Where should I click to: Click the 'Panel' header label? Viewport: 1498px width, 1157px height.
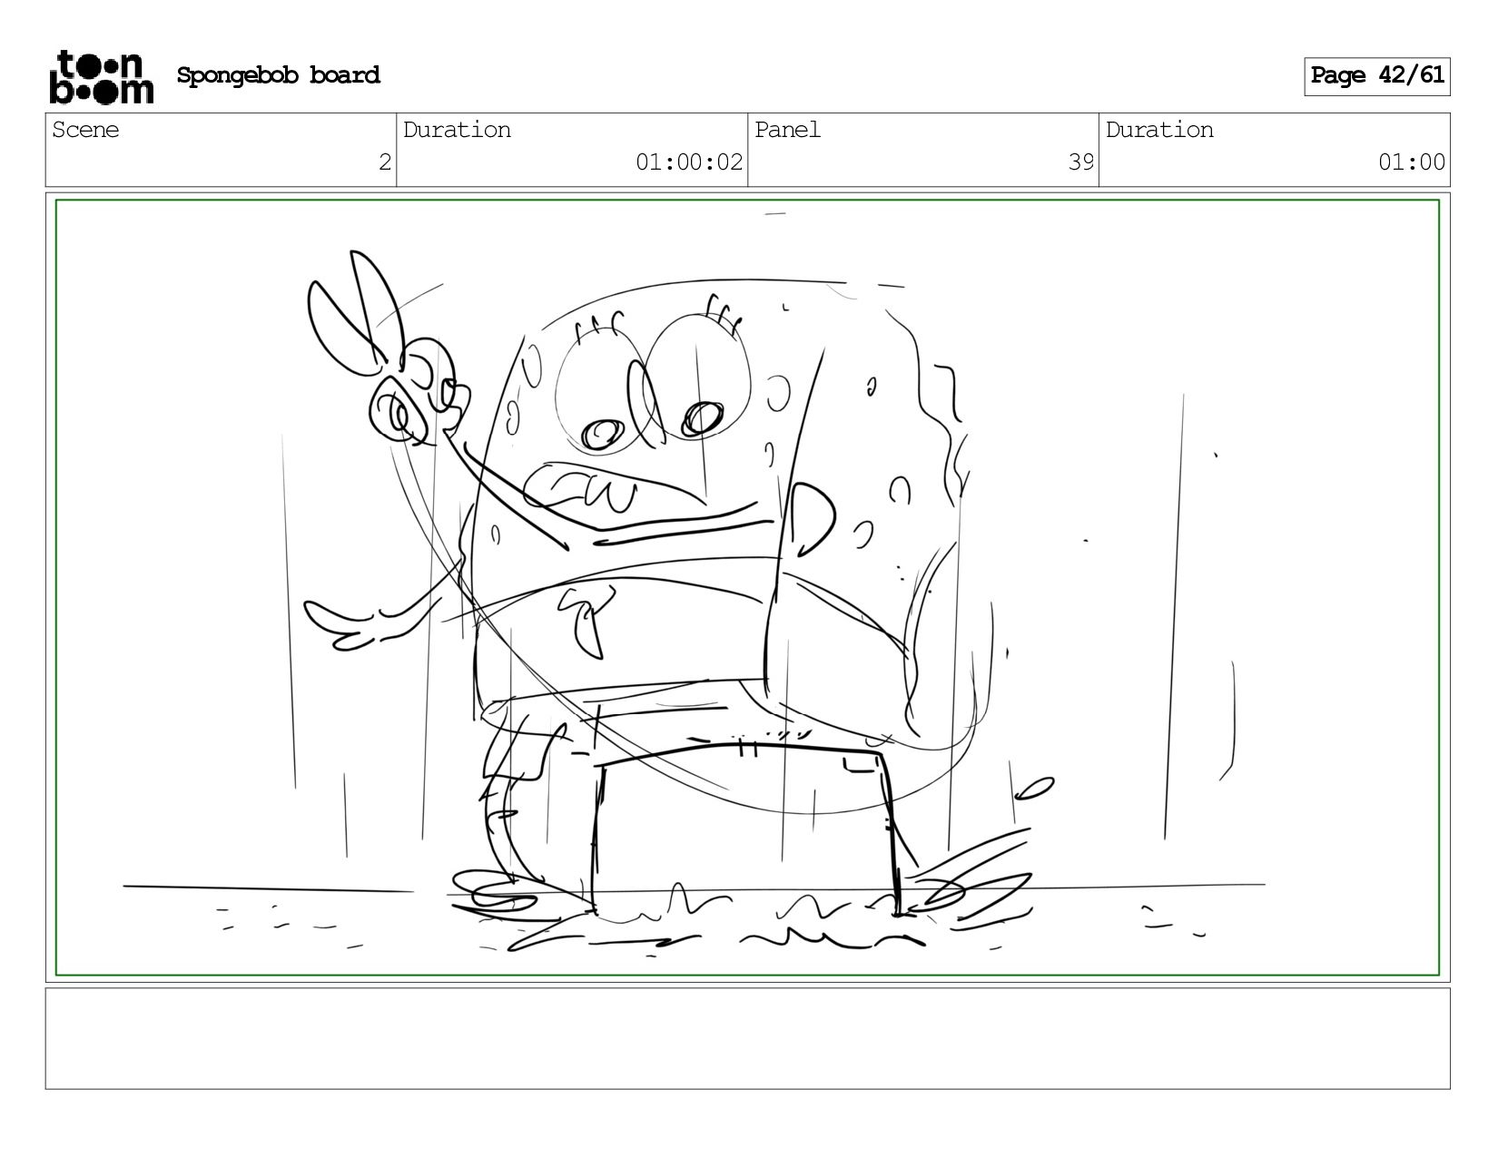coord(787,130)
